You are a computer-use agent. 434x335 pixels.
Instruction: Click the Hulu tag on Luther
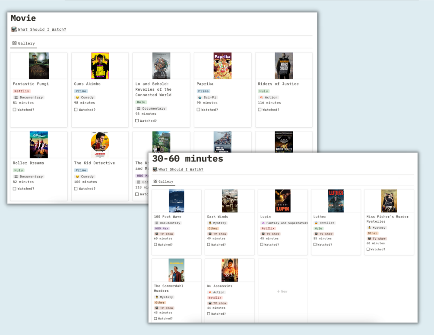pos(318,228)
